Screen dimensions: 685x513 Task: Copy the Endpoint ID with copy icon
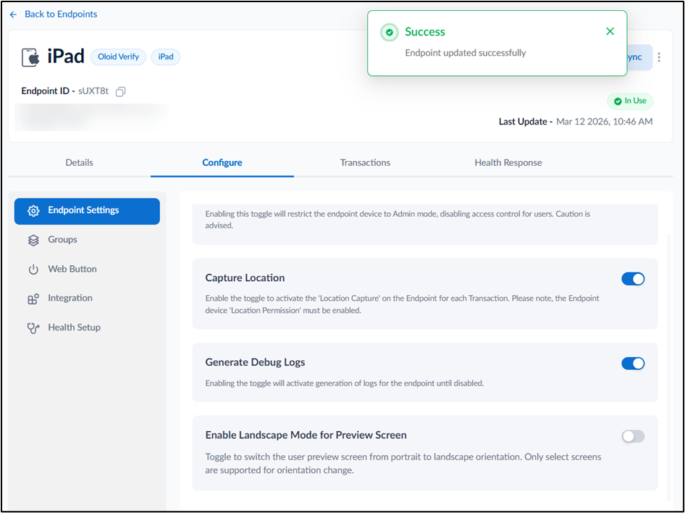121,92
